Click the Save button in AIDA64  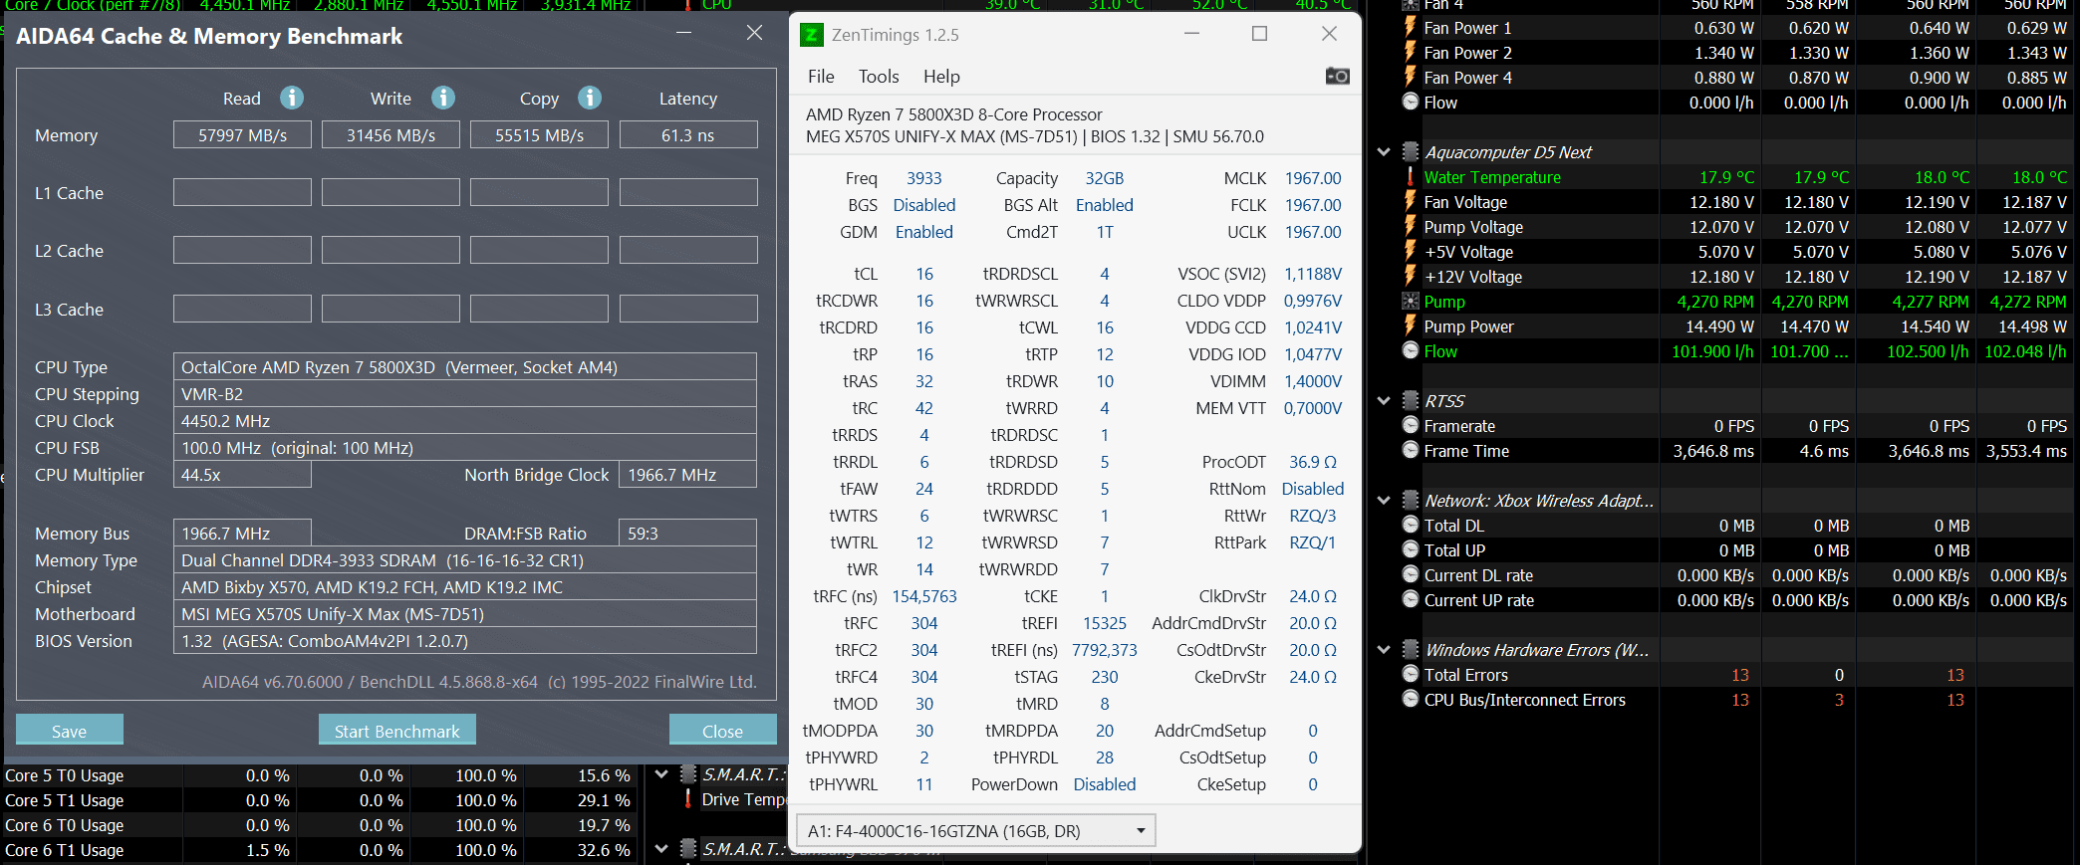pyautogui.click(x=70, y=731)
